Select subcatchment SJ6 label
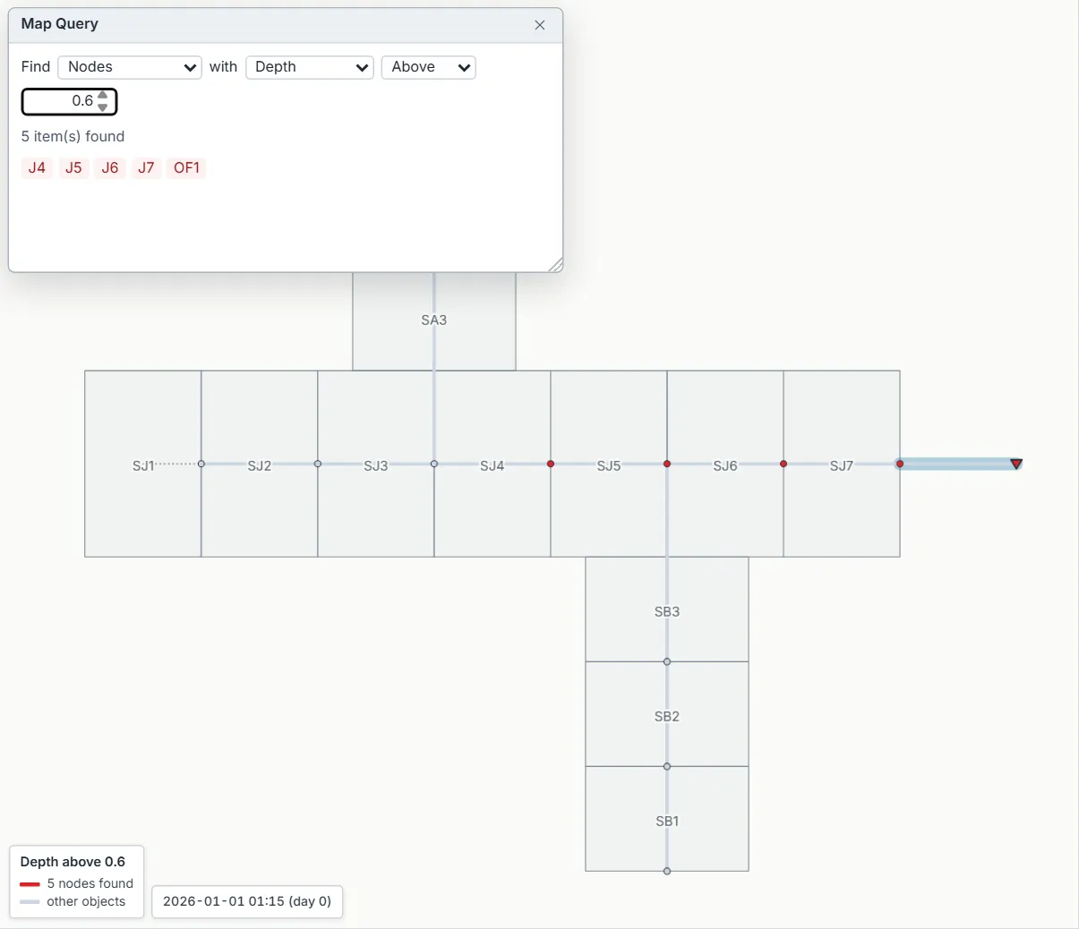This screenshot has height=929, width=1079. [x=725, y=465]
